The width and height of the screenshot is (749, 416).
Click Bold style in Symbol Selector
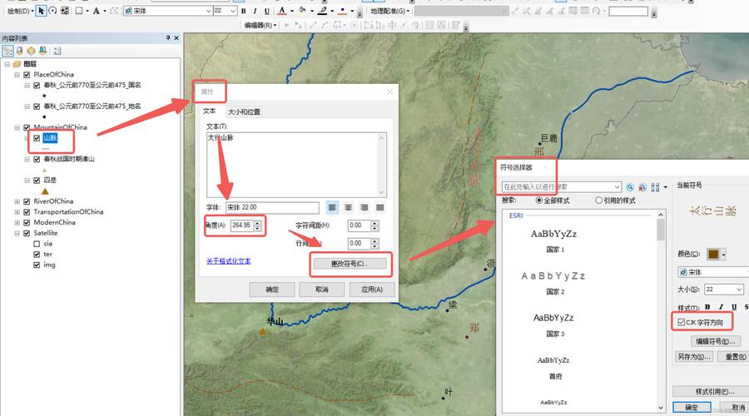tap(707, 307)
